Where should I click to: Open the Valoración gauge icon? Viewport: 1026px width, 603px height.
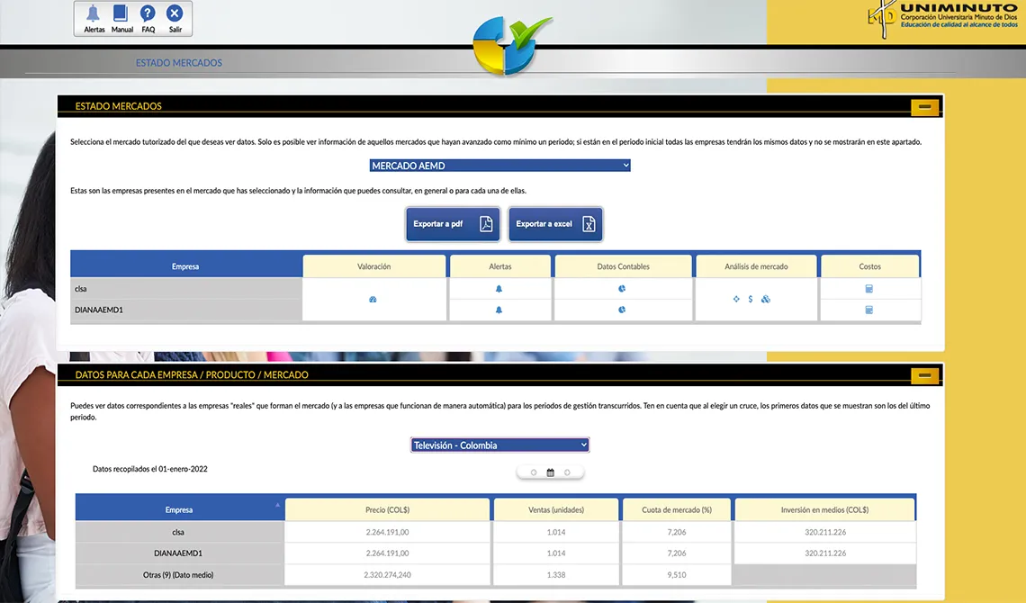(x=373, y=300)
